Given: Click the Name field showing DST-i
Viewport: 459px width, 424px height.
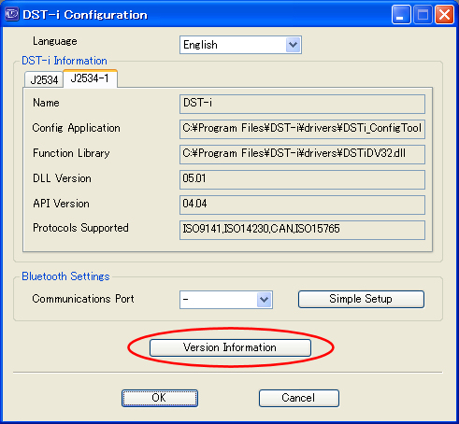Looking at the screenshot, I should pyautogui.click(x=302, y=104).
